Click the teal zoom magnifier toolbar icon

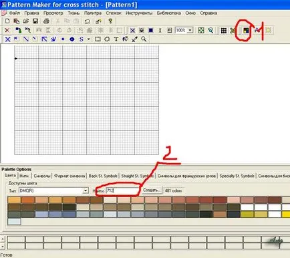click(210, 30)
